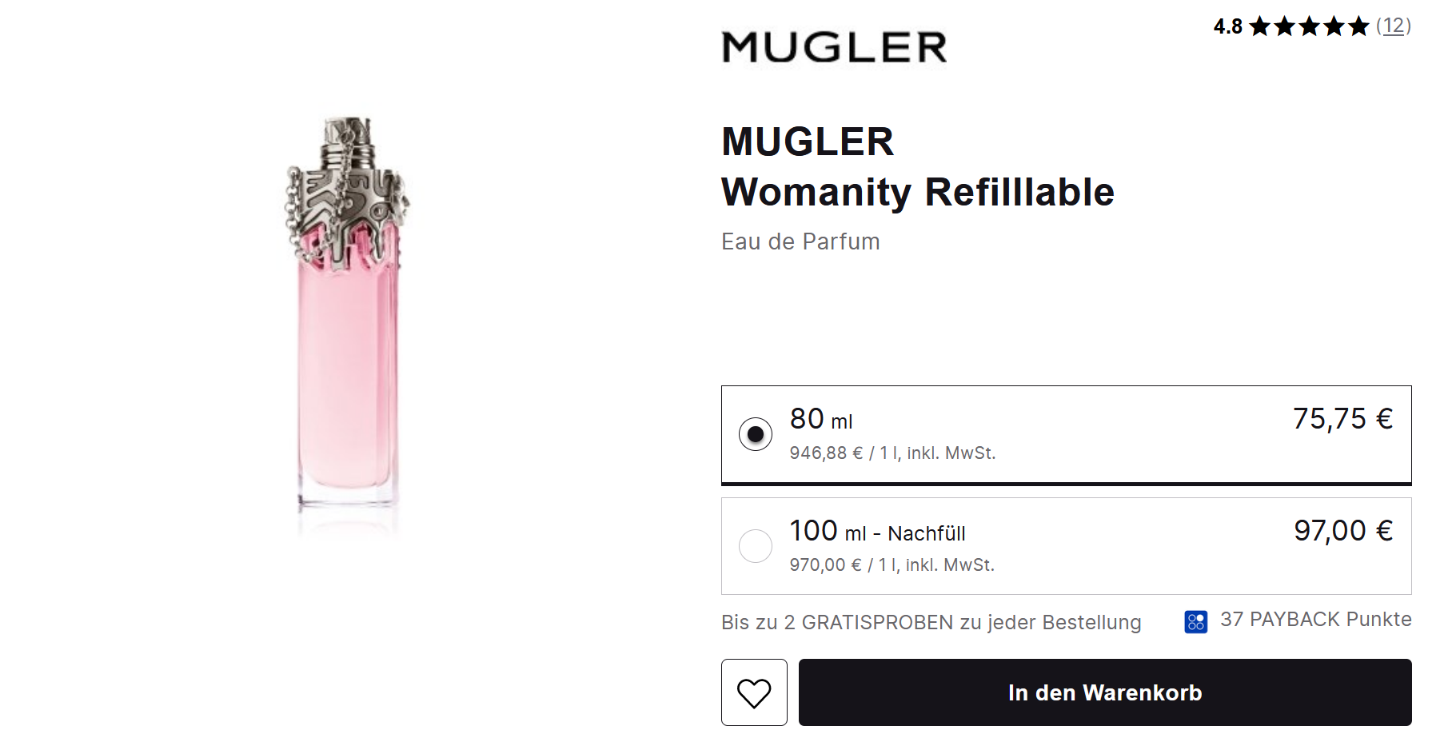Image resolution: width=1452 pixels, height=734 pixels.
Task: Click the five-star rating icons
Action: [1309, 27]
